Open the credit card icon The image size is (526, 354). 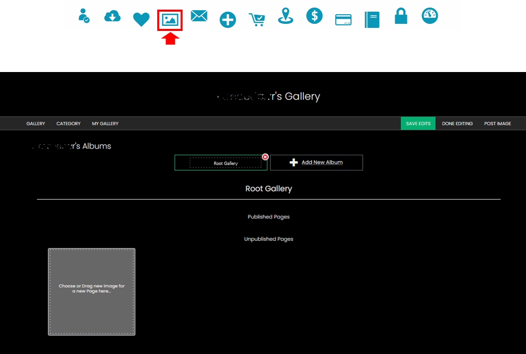[x=343, y=20]
